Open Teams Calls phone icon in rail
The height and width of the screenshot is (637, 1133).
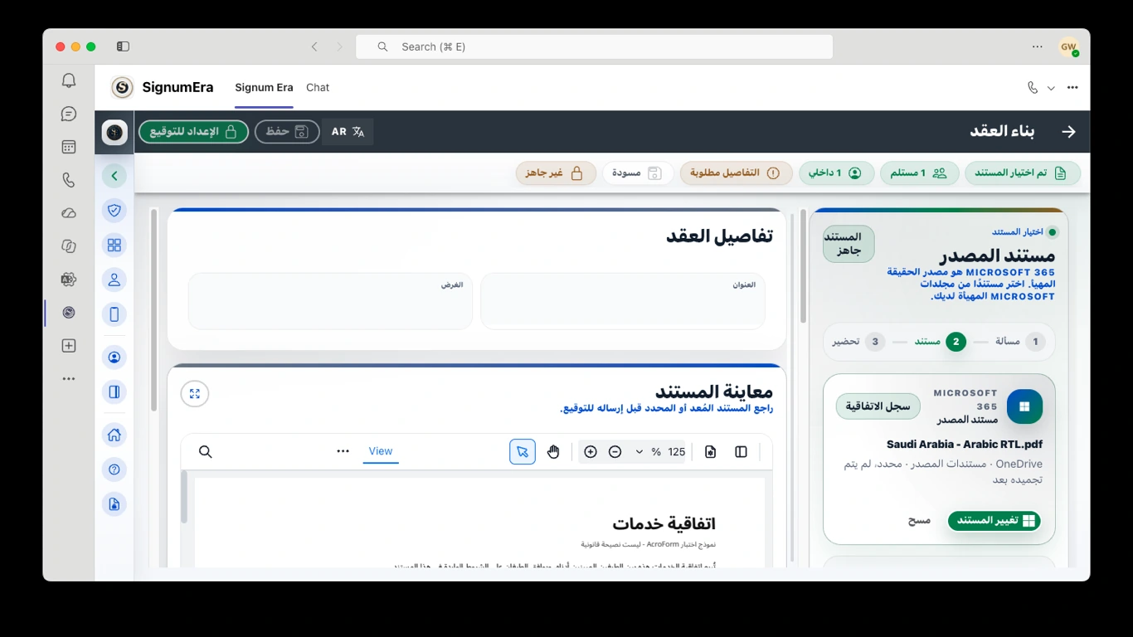coord(69,180)
